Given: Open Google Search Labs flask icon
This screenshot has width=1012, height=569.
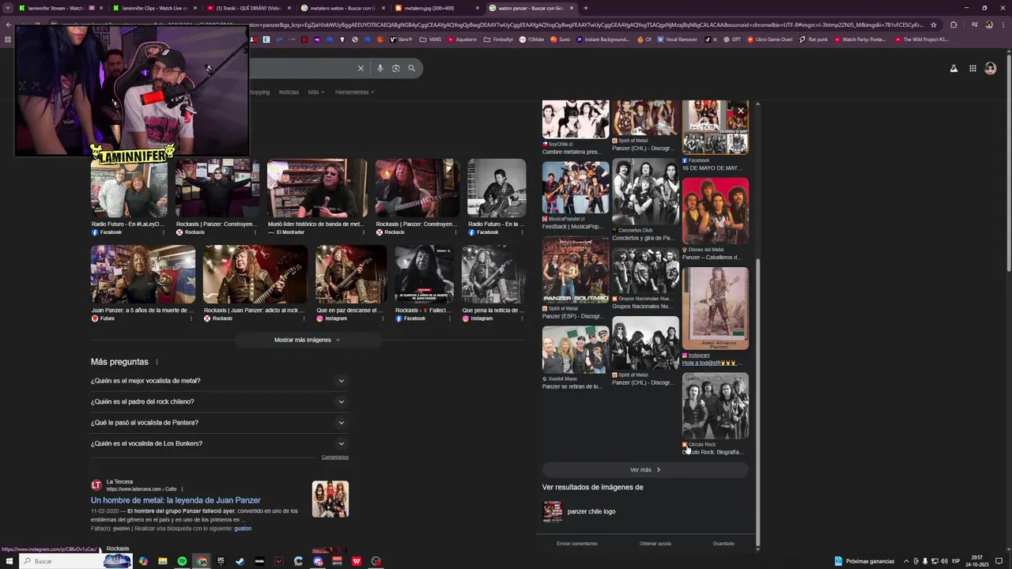Looking at the screenshot, I should [x=953, y=69].
